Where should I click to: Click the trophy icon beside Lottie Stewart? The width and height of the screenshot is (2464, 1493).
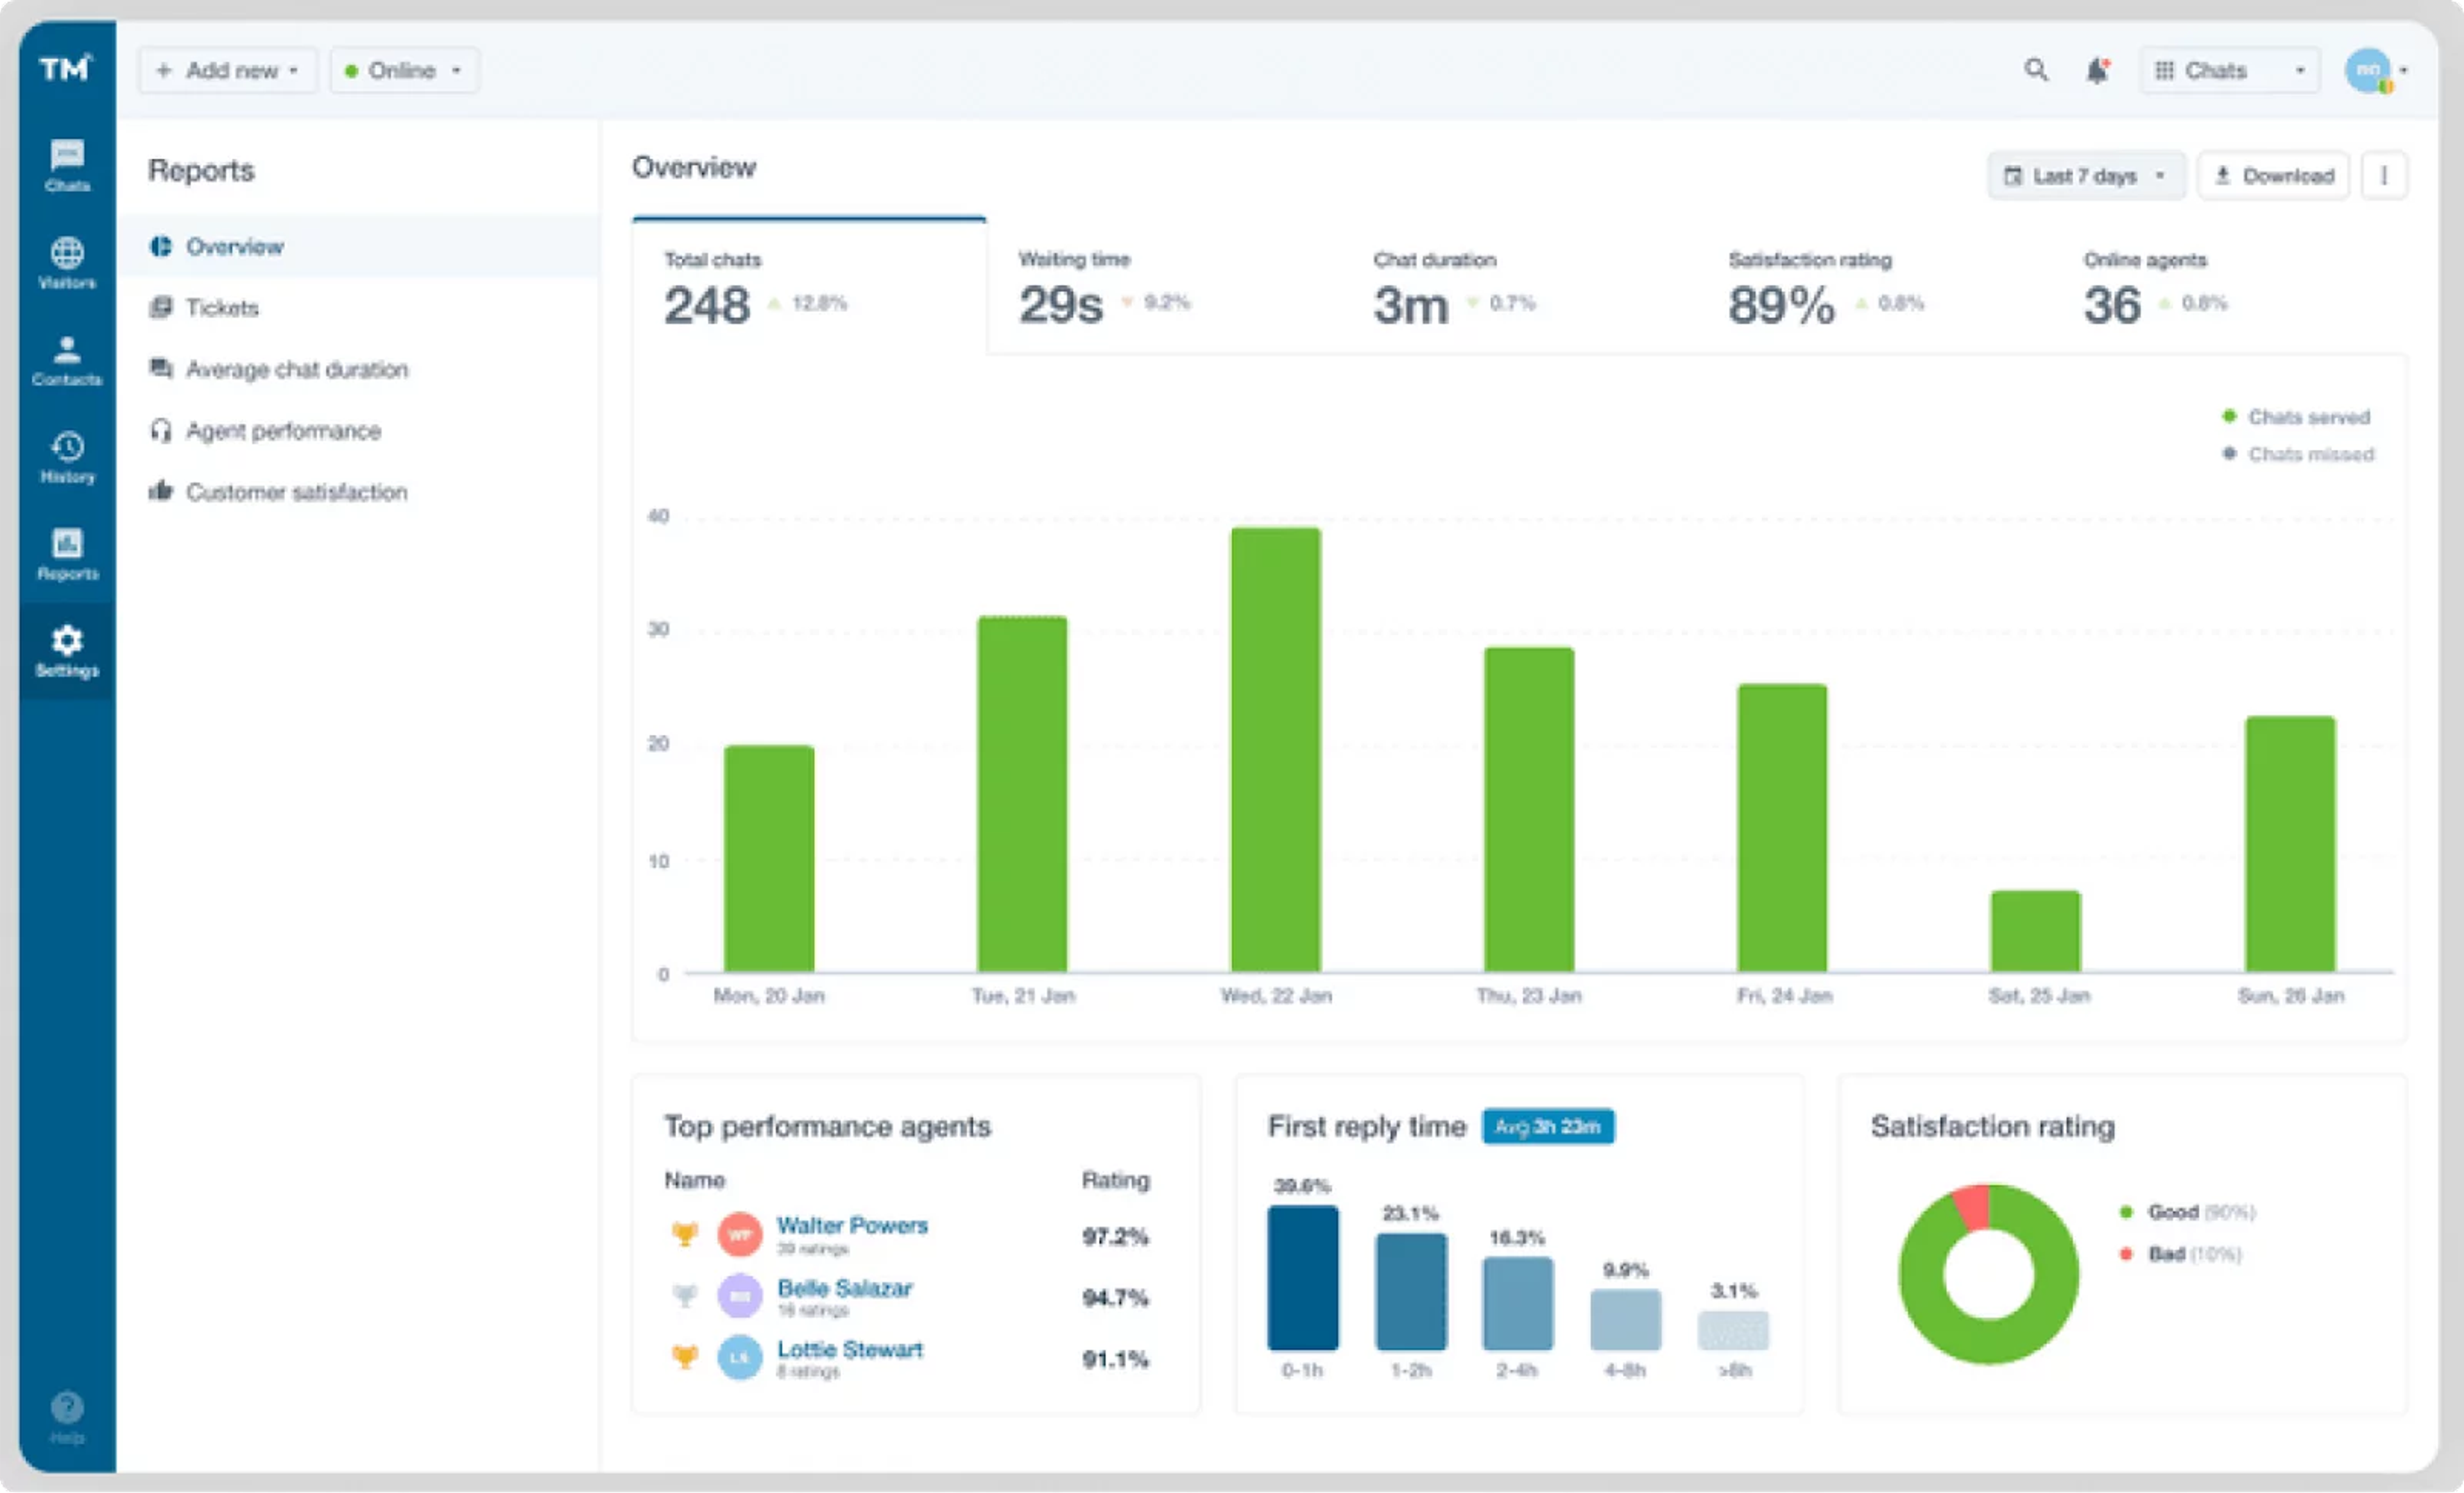(x=685, y=1357)
